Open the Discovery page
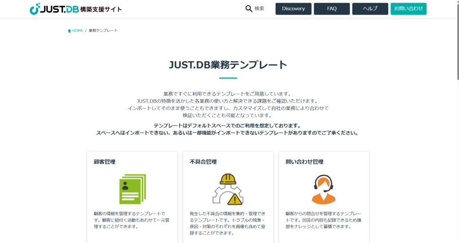Image resolution: width=459 pixels, height=243 pixels. point(293,9)
